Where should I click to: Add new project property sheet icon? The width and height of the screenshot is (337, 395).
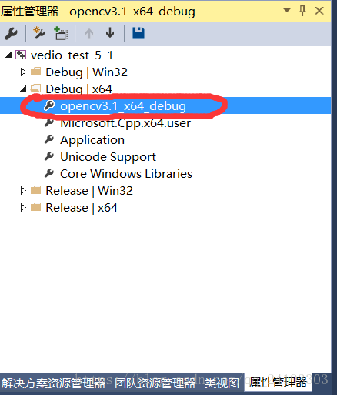click(38, 33)
